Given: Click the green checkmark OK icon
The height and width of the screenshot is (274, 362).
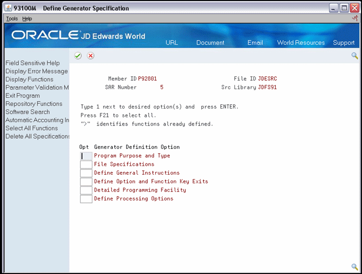Looking at the screenshot, I should (x=78, y=55).
